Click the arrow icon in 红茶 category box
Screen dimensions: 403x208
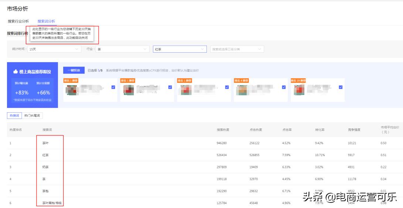202,49
